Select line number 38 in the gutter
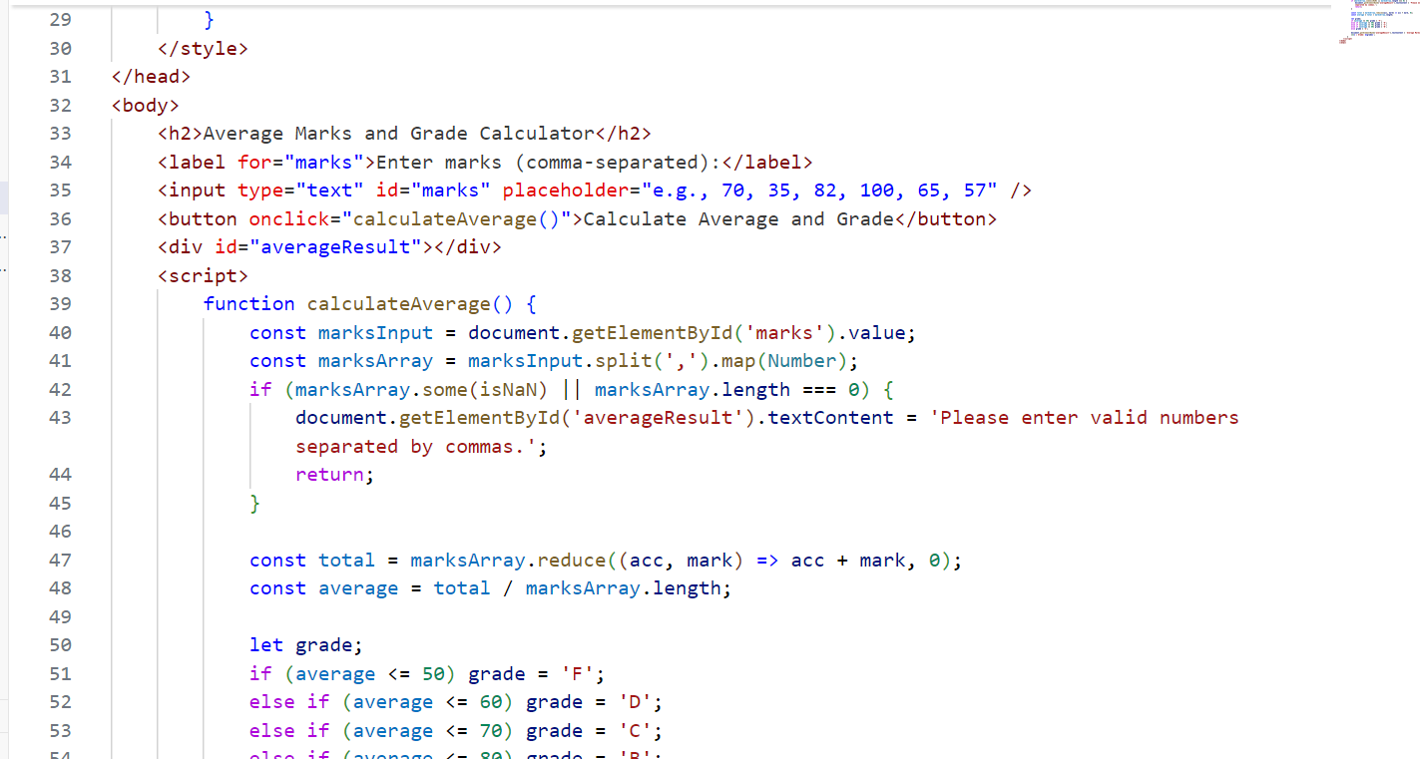 pos(60,275)
